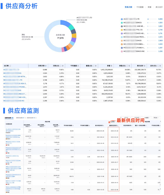This screenshot has height=195, width=164.
Task: Click the rank 8 orange badge in legend
Action: 121,44
